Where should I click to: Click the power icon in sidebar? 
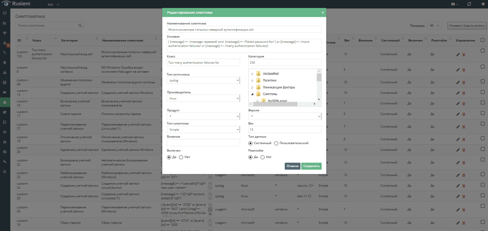(5, 172)
